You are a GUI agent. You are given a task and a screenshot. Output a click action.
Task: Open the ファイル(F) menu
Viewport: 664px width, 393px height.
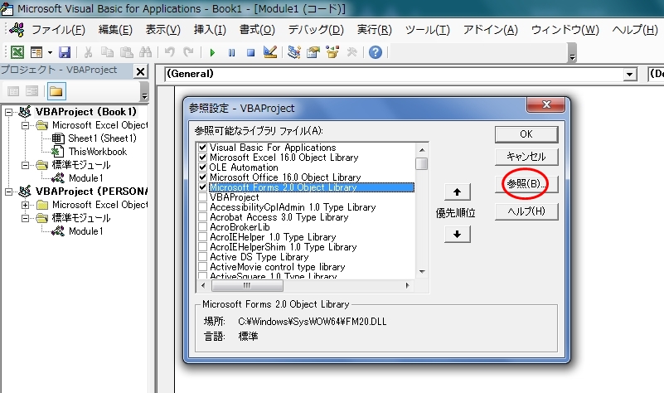coord(58,30)
